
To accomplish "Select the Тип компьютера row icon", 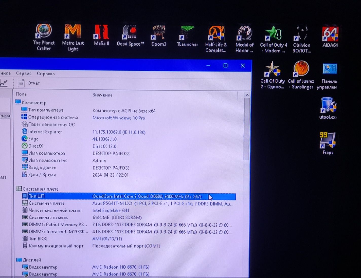I will click(24, 110).
